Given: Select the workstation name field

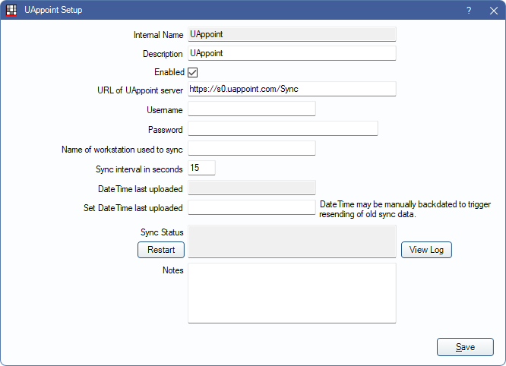Looking at the screenshot, I should (x=251, y=148).
